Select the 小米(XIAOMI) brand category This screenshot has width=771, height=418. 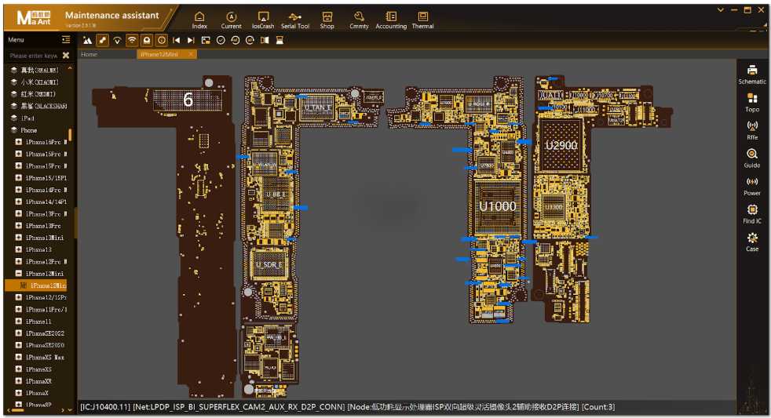(38, 82)
